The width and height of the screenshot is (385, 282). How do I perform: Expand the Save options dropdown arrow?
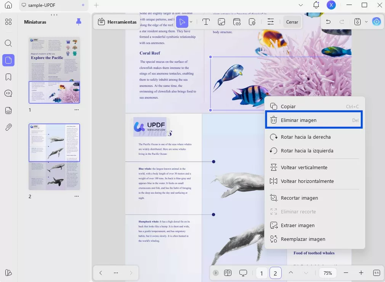(366, 22)
